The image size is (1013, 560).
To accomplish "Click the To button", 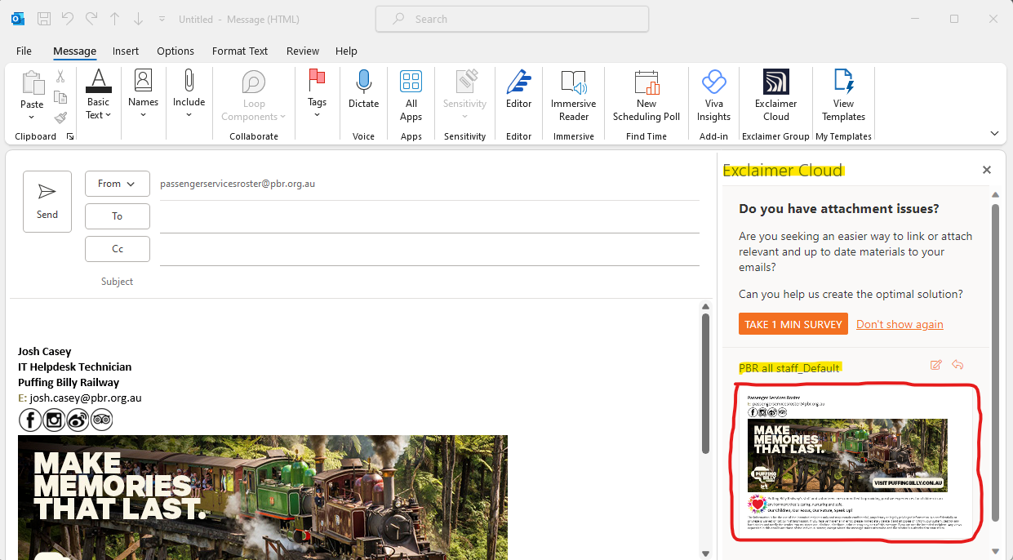I will (117, 216).
